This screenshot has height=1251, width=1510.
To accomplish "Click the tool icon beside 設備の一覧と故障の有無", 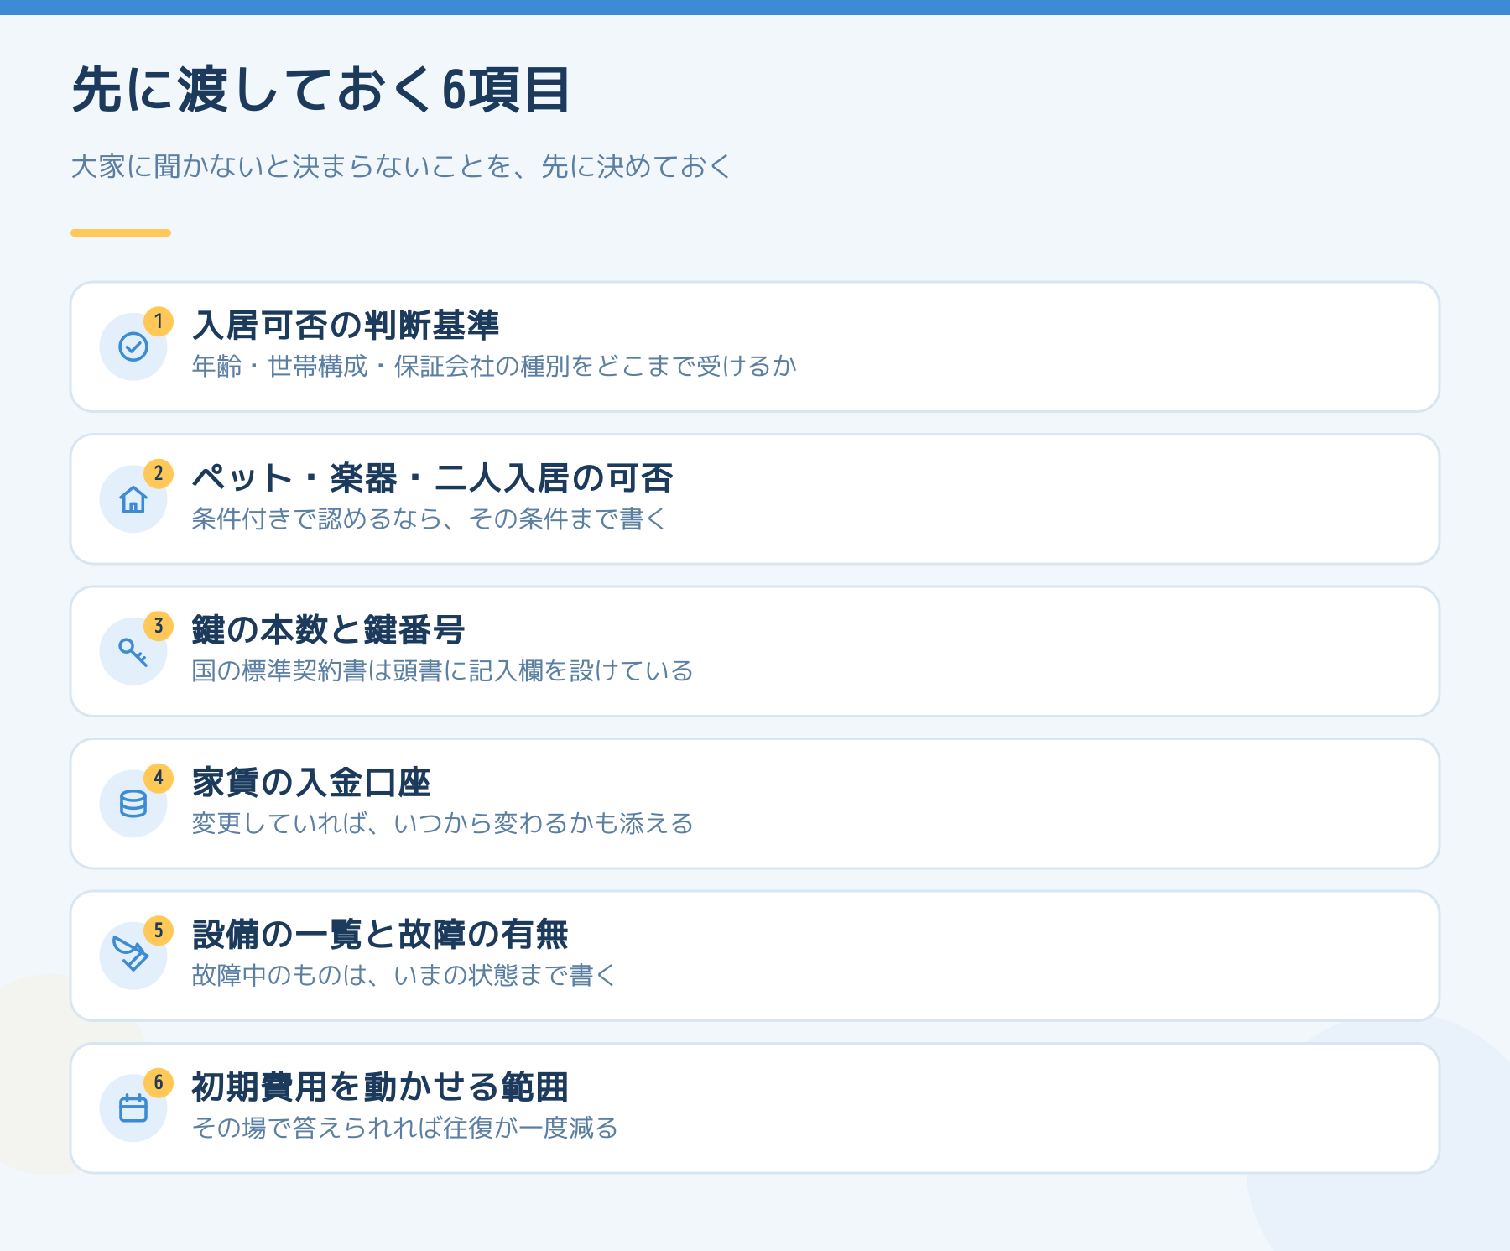I will pyautogui.click(x=132, y=954).
